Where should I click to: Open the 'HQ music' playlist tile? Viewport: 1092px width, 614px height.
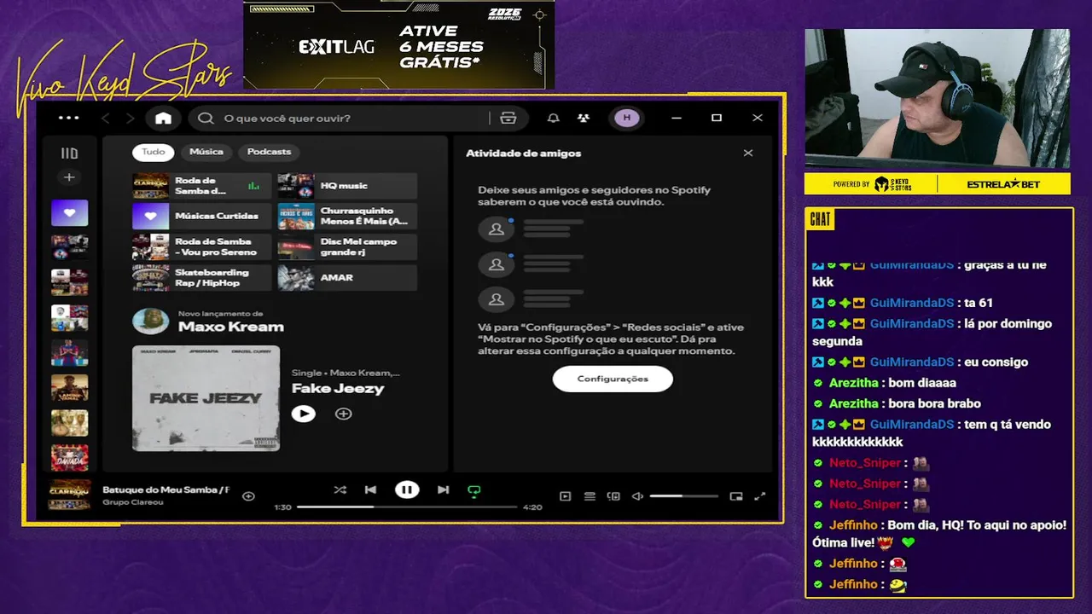pyautogui.click(x=347, y=186)
